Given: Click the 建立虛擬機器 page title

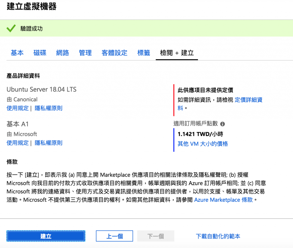Looking at the screenshot, I should pos(31,6).
